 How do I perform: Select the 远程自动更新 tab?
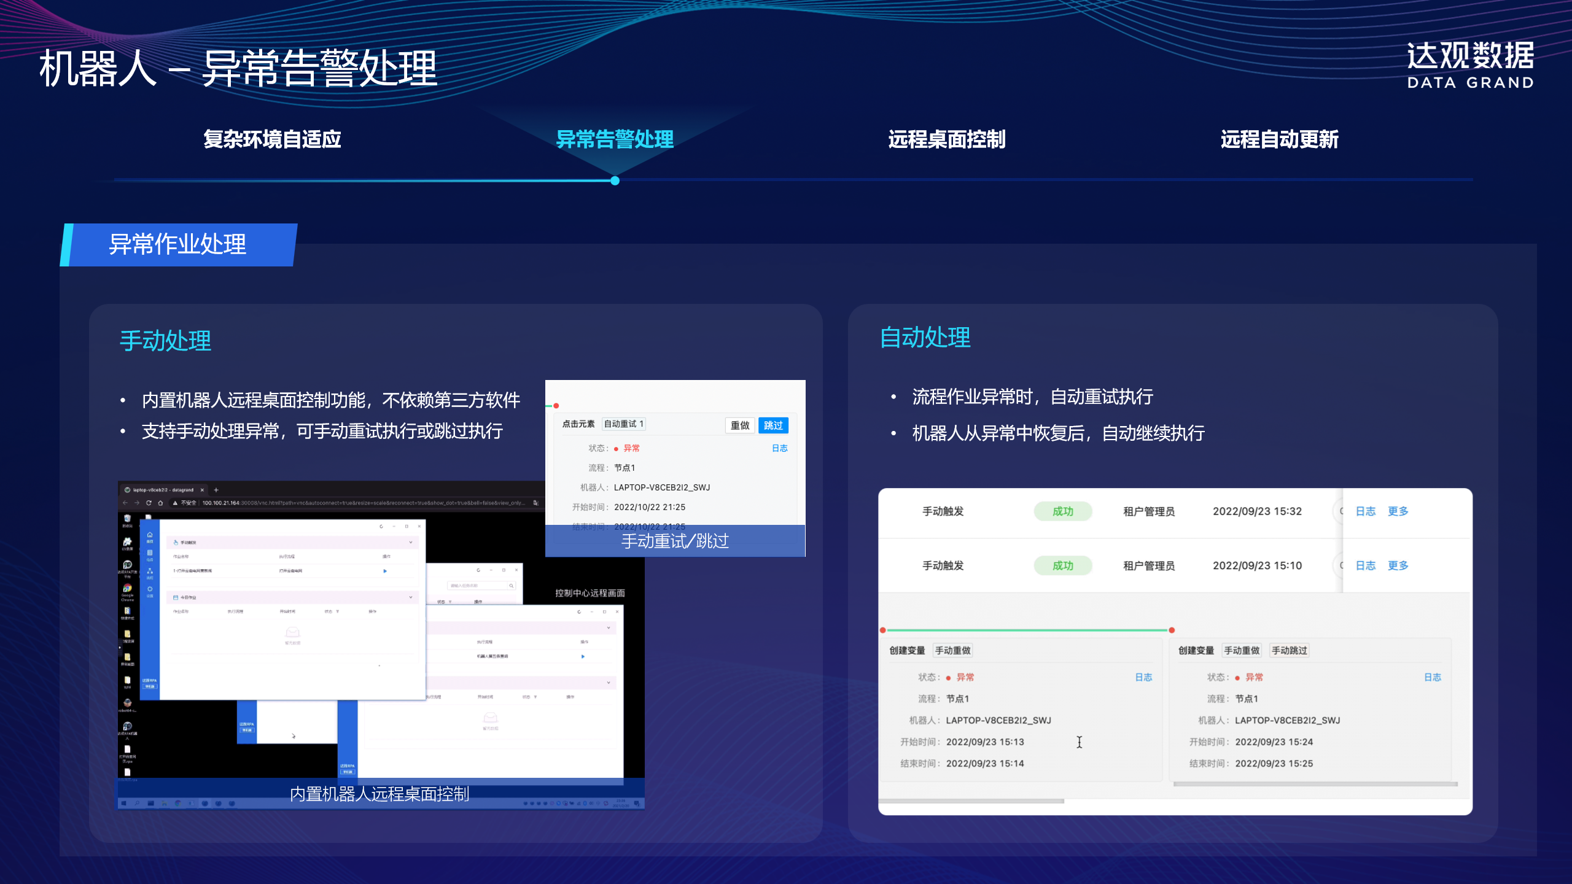[x=1279, y=139]
